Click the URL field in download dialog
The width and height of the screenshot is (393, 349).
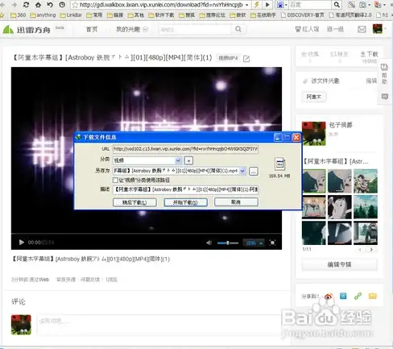[185, 149]
